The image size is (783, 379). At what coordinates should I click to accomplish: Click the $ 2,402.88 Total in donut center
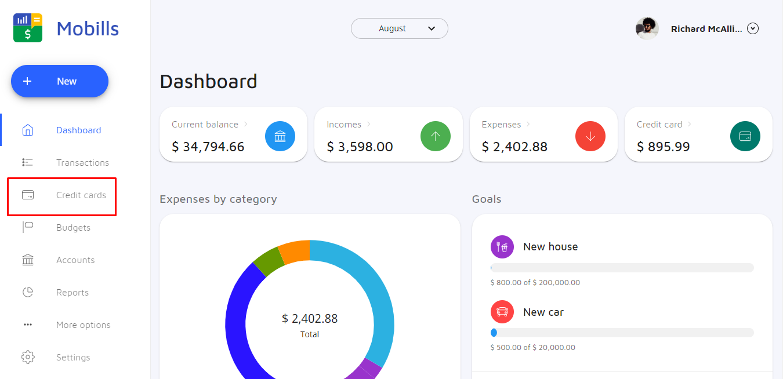pos(310,319)
